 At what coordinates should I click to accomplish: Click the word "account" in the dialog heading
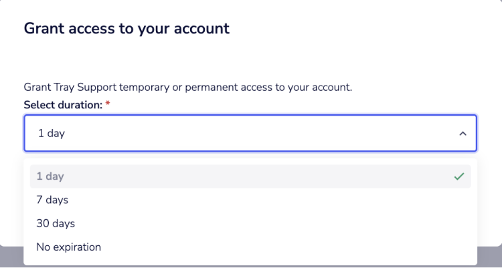point(203,29)
